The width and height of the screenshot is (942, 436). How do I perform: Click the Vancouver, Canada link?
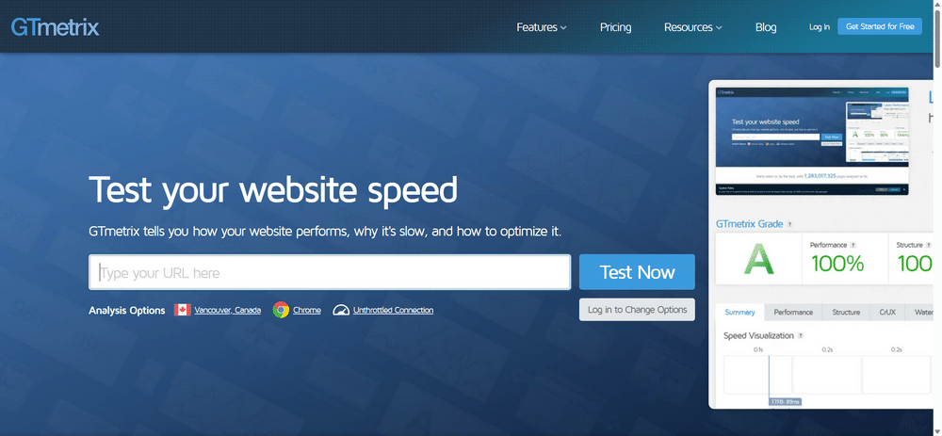(x=228, y=310)
